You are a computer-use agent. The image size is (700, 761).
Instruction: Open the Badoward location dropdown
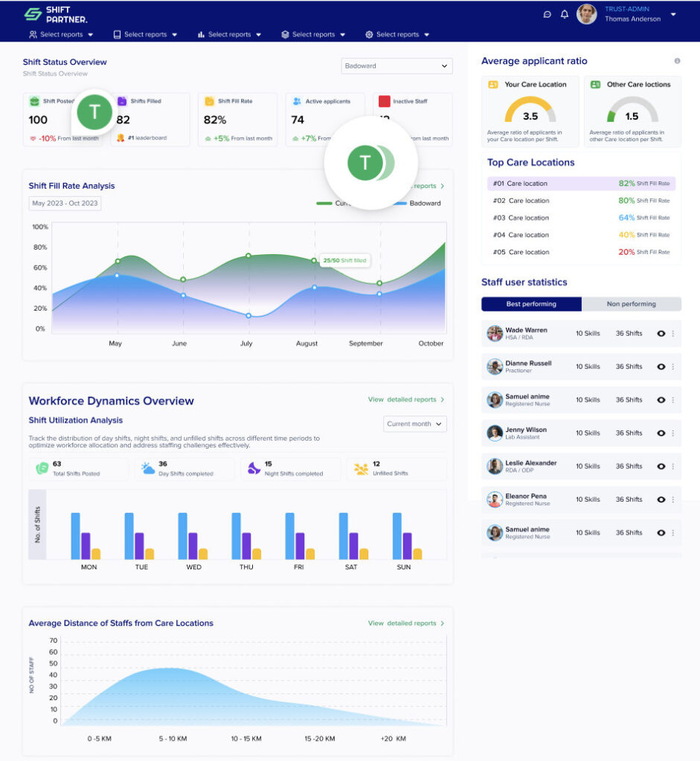(x=396, y=65)
